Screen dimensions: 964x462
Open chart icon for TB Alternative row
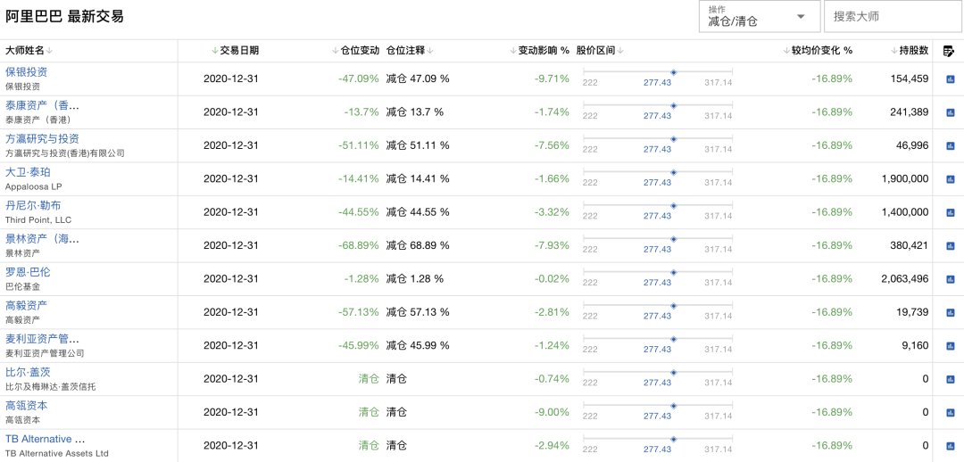click(x=950, y=446)
